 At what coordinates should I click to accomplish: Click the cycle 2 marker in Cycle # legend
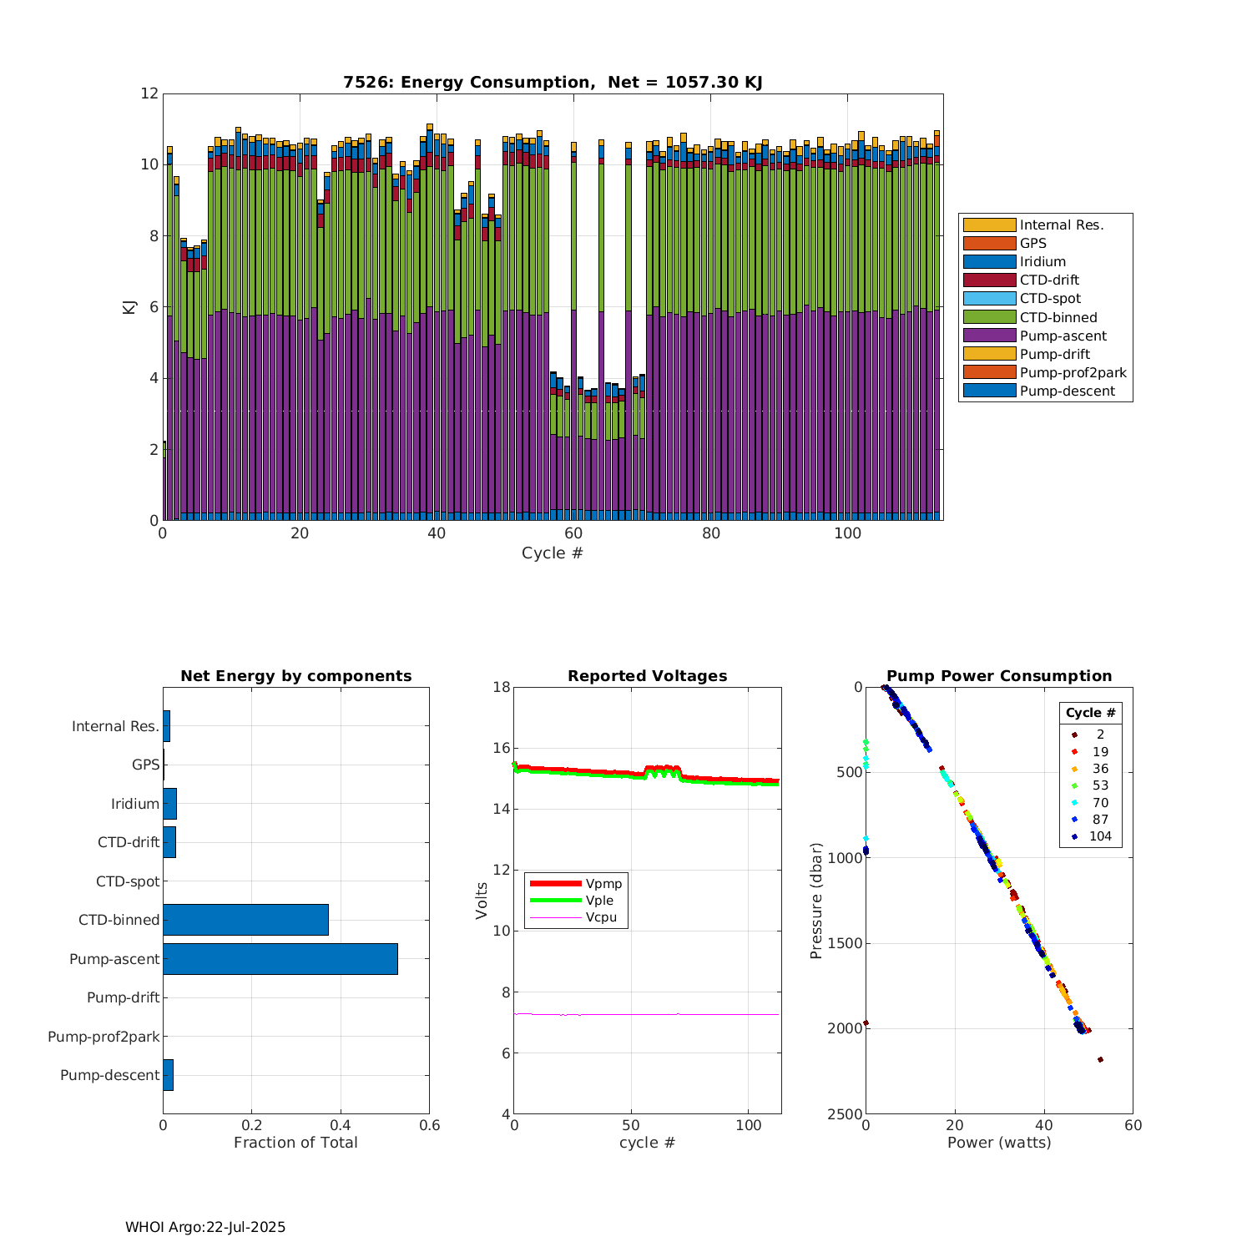(1075, 735)
